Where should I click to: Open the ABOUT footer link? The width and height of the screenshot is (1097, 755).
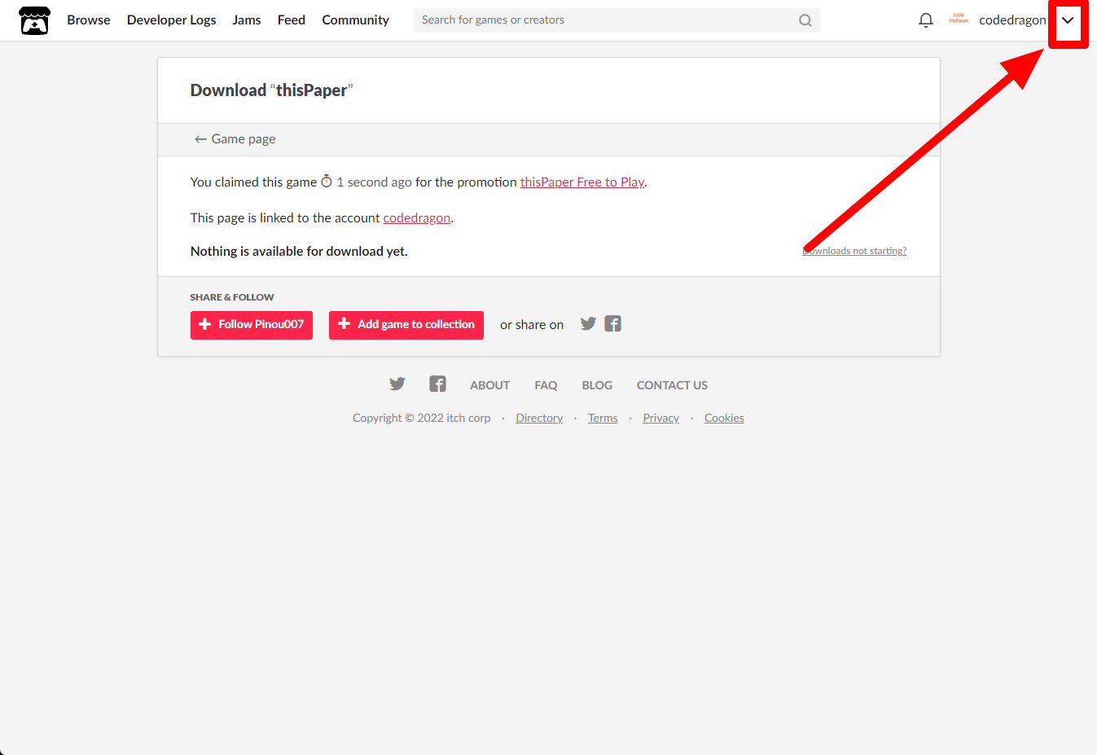pyautogui.click(x=490, y=385)
